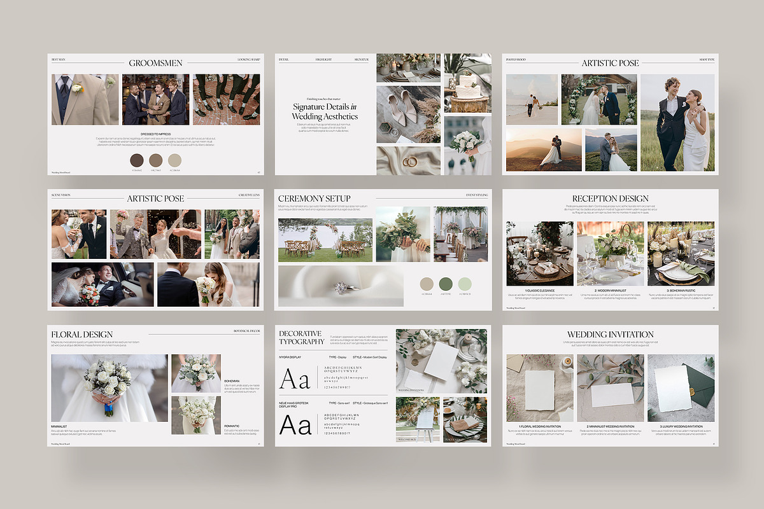764x509 pixels.
Task: Click 'NEUE HAAS GROTESK DISPLAY PRO' font name
Action: [x=294, y=405]
